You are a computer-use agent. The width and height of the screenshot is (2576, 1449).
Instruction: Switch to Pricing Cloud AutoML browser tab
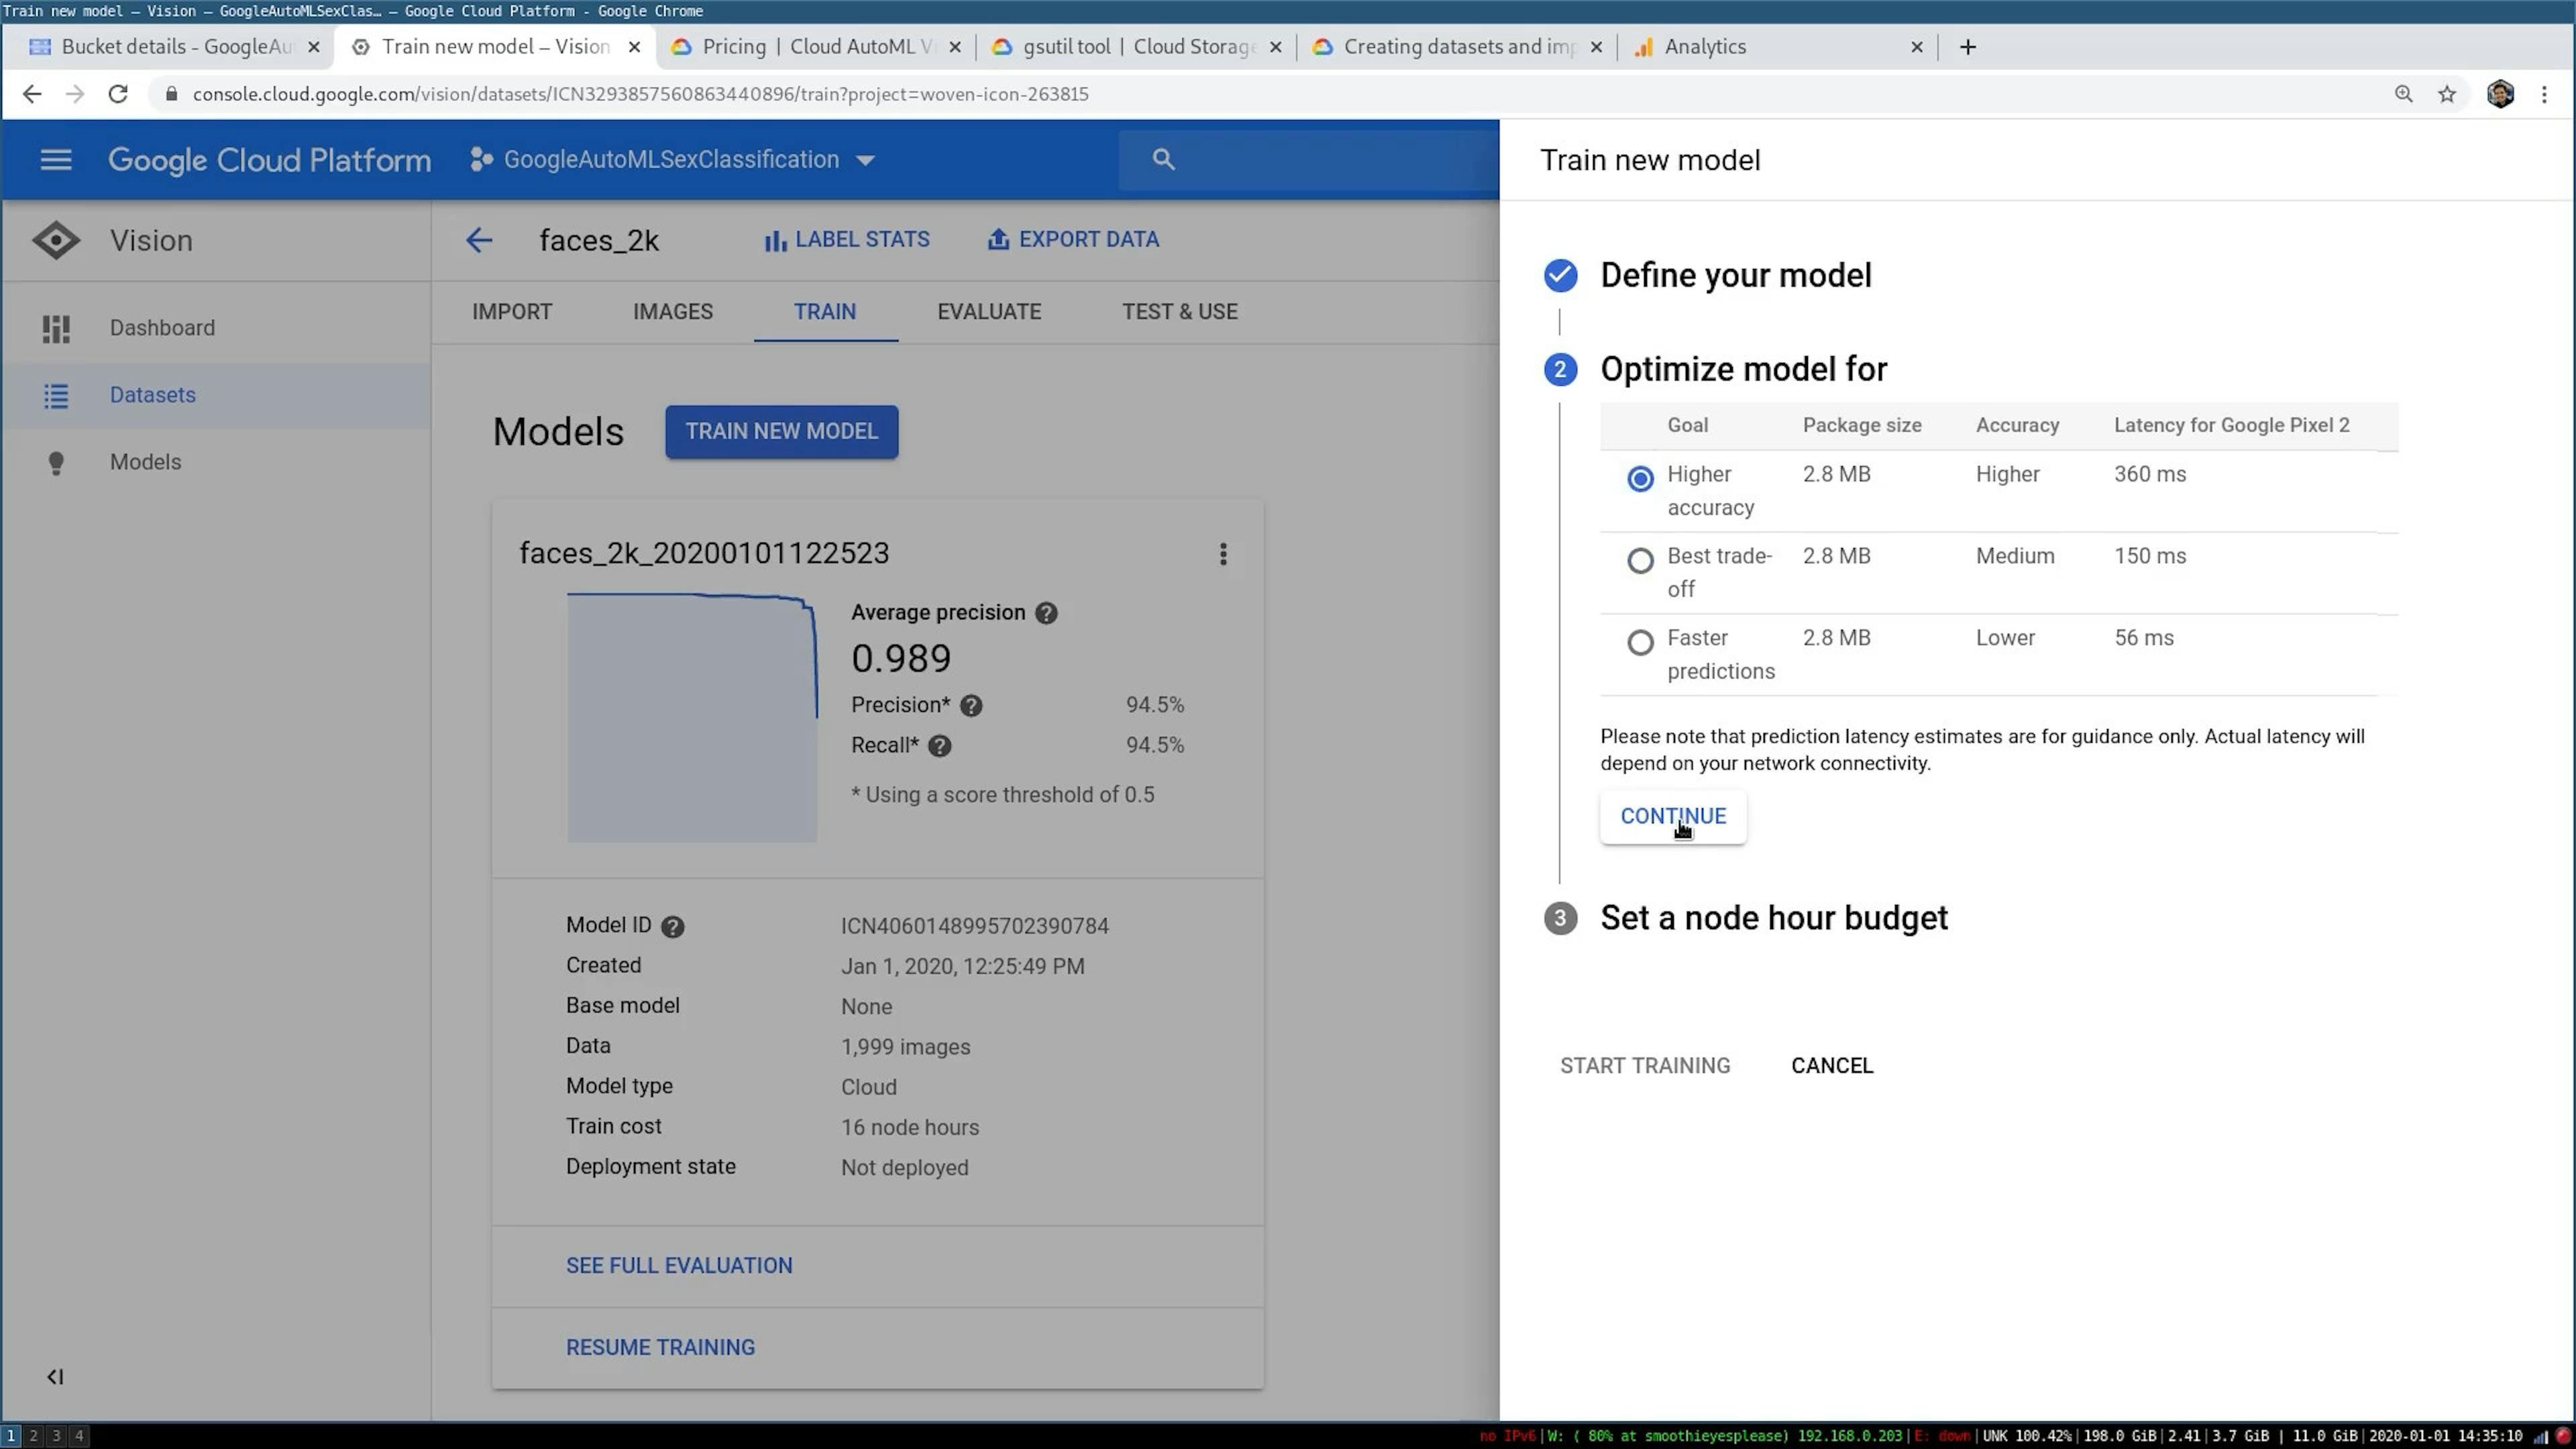pos(815,47)
